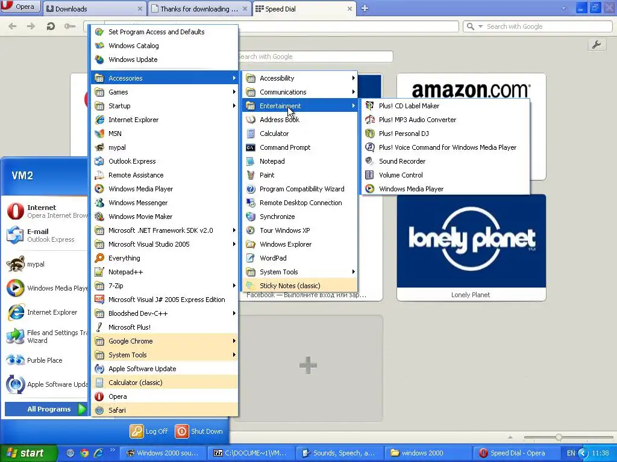Open Command Prompt icon
Image resolution: width=617 pixels, height=462 pixels.
[250, 147]
